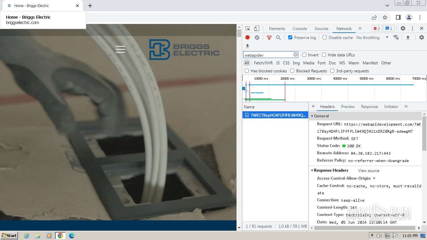Open DevTools three-dot customize menu
The width and height of the screenshot is (427, 240).
tap(412, 29)
